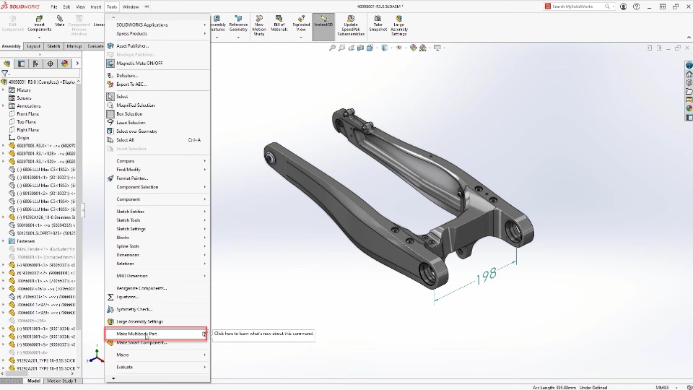The height and width of the screenshot is (390, 693).
Task: Click Reorganize Components
Action: (x=141, y=288)
